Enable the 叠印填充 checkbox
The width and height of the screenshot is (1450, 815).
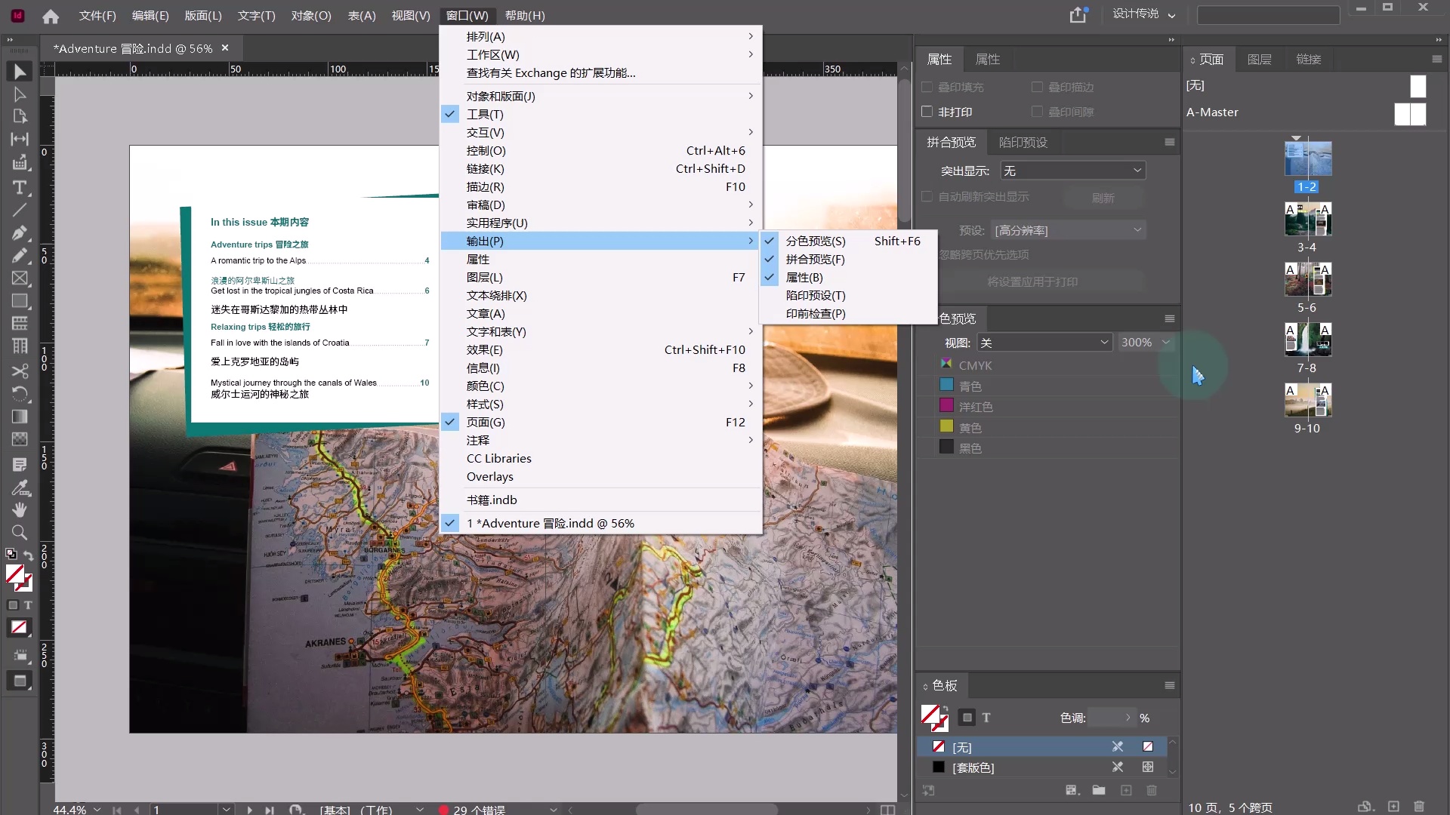(x=927, y=87)
